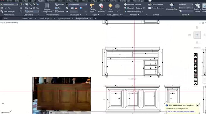Viewport: 206px width, 114px height.
Task: Click the viewport label 2D Wireframe
Action: pyautogui.click(x=12, y=23)
